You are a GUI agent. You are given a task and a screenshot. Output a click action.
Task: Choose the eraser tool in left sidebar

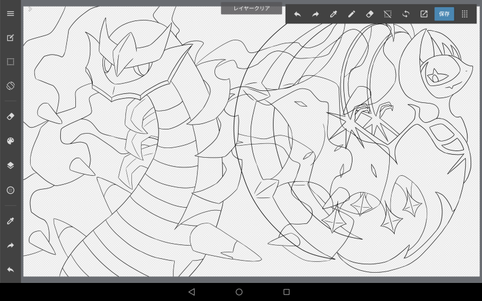pos(10,116)
